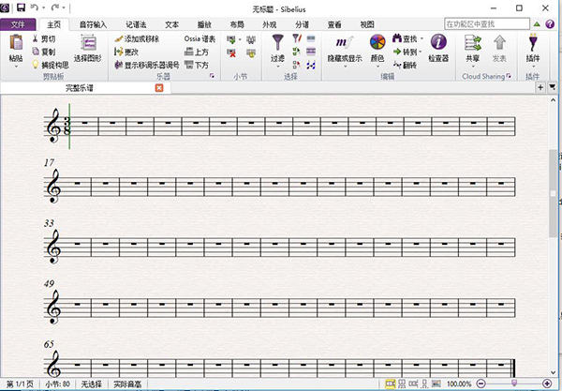The height and width of the screenshot is (391, 562).
Task: Open the Find (查找) dropdown arrow
Action: tap(422, 39)
